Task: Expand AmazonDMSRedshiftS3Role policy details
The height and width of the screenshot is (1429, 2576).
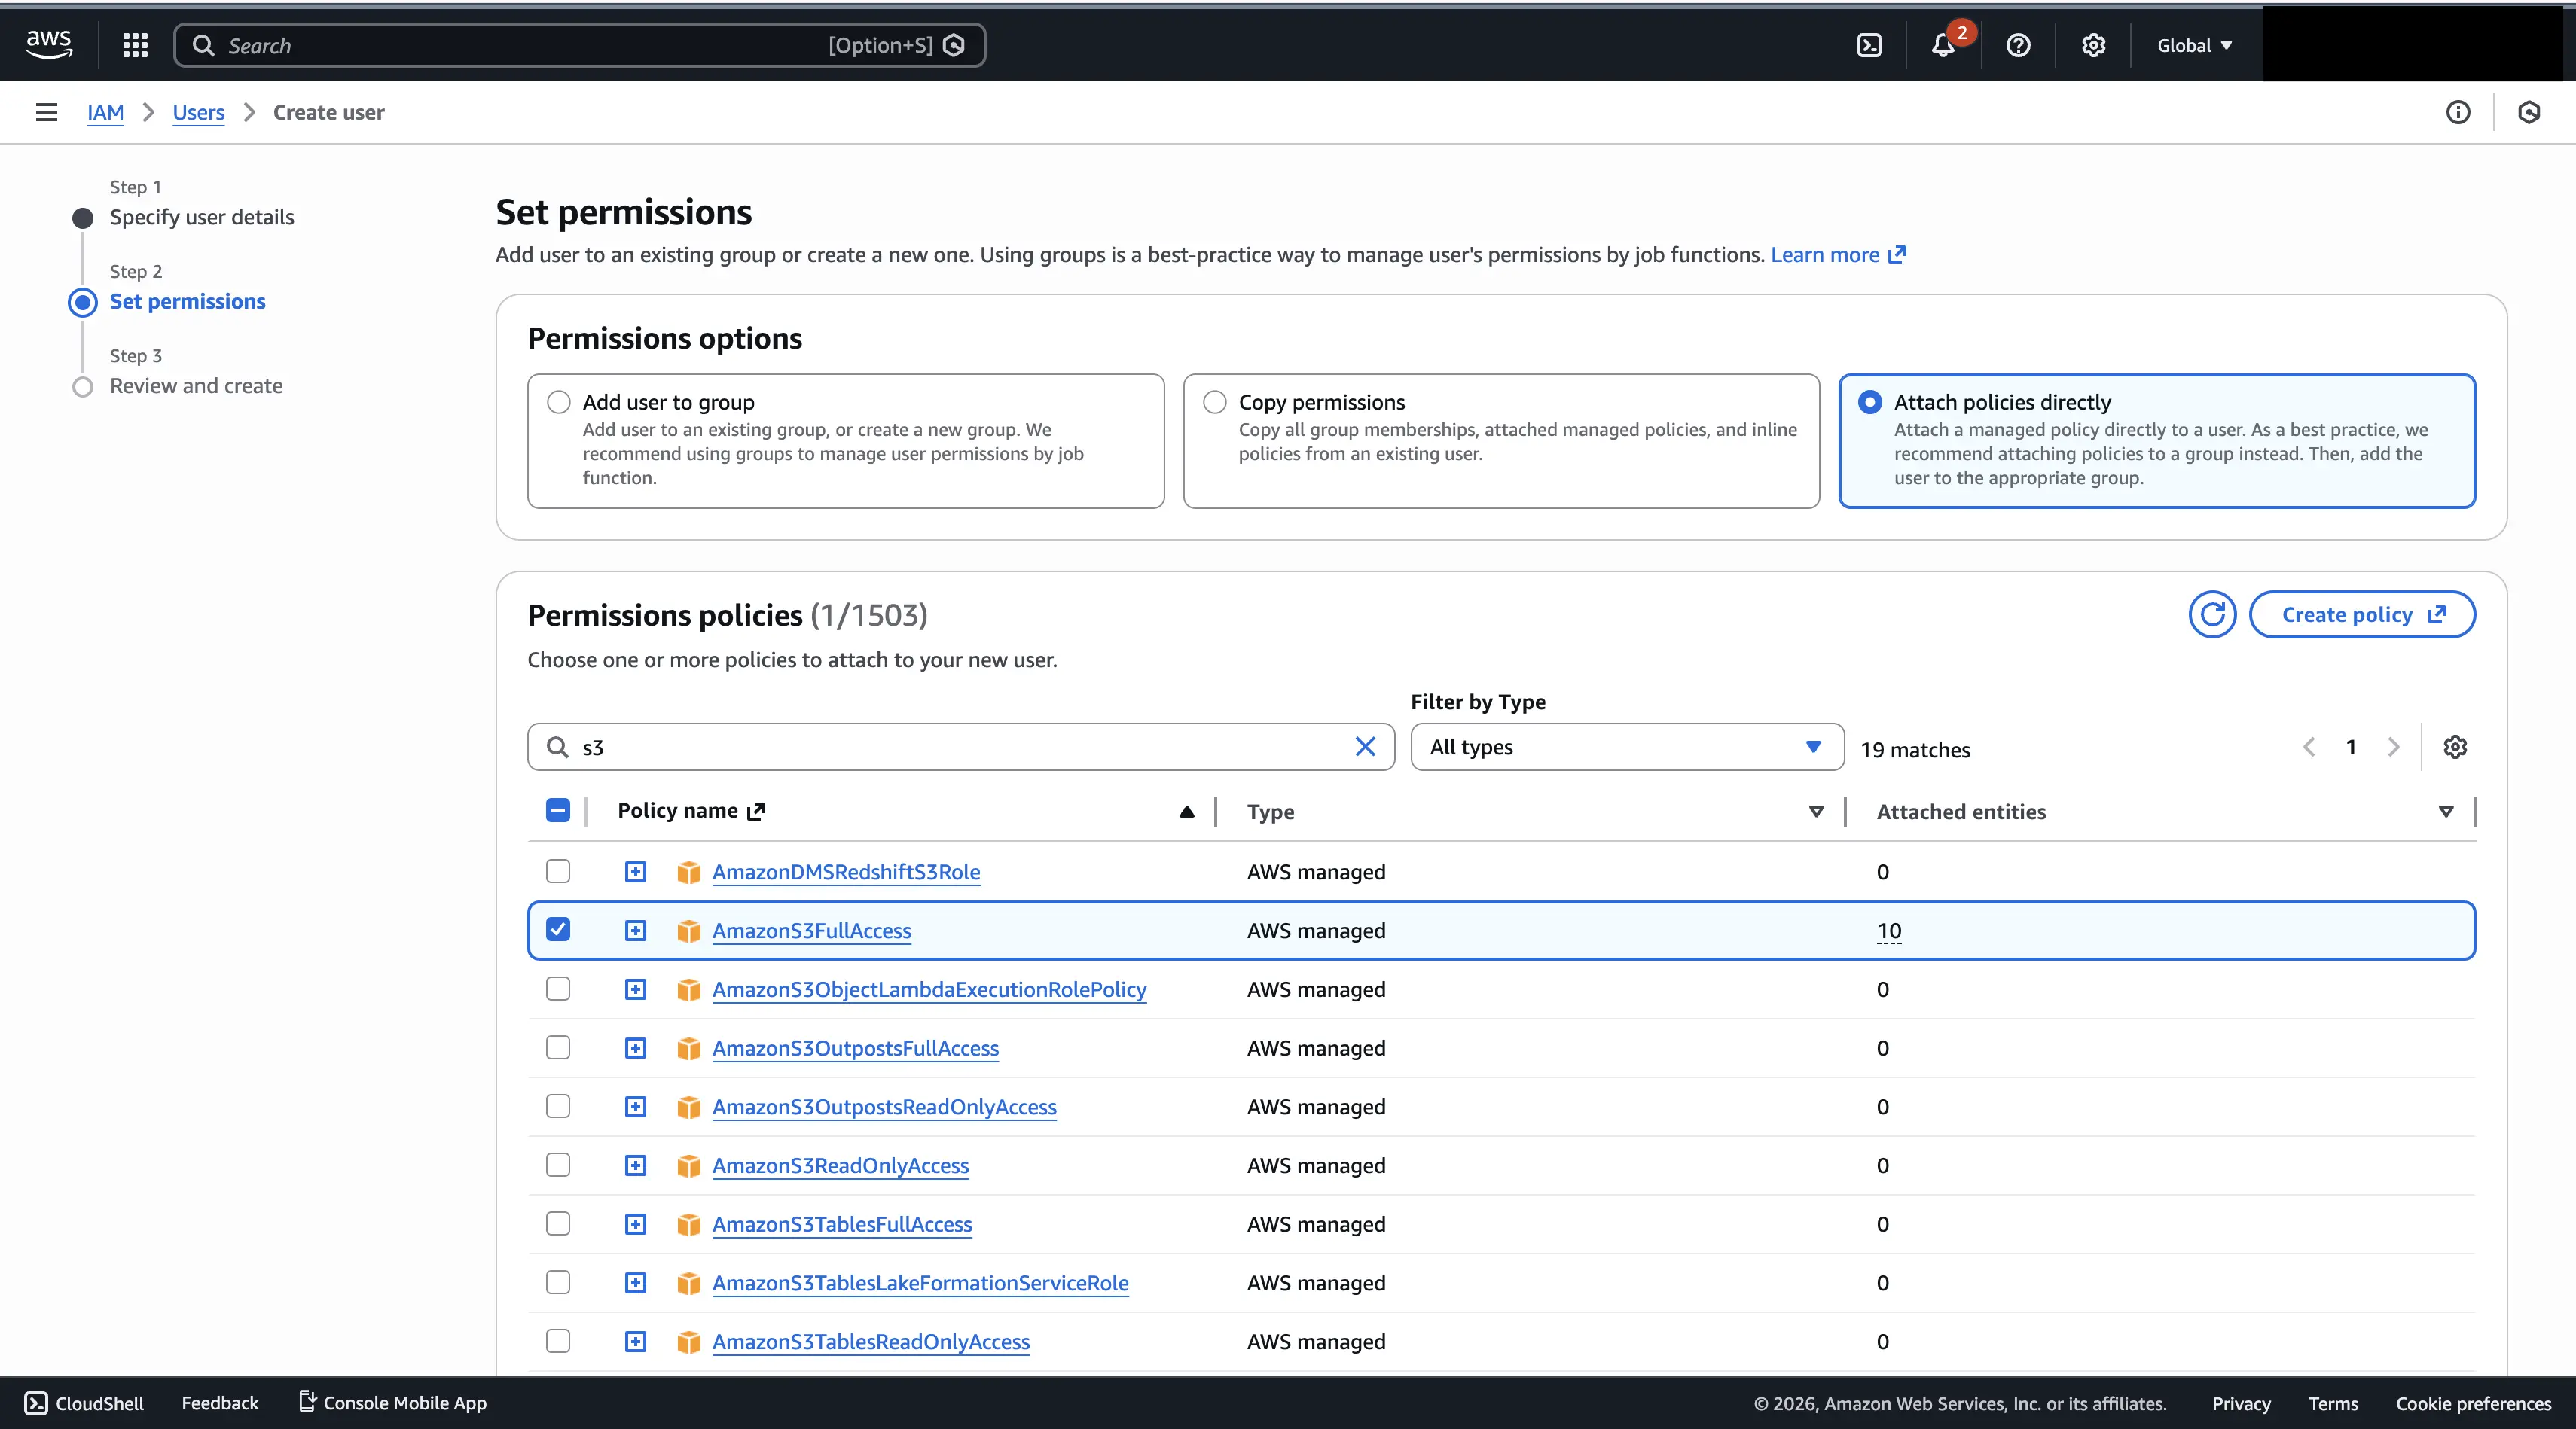Action: point(635,871)
